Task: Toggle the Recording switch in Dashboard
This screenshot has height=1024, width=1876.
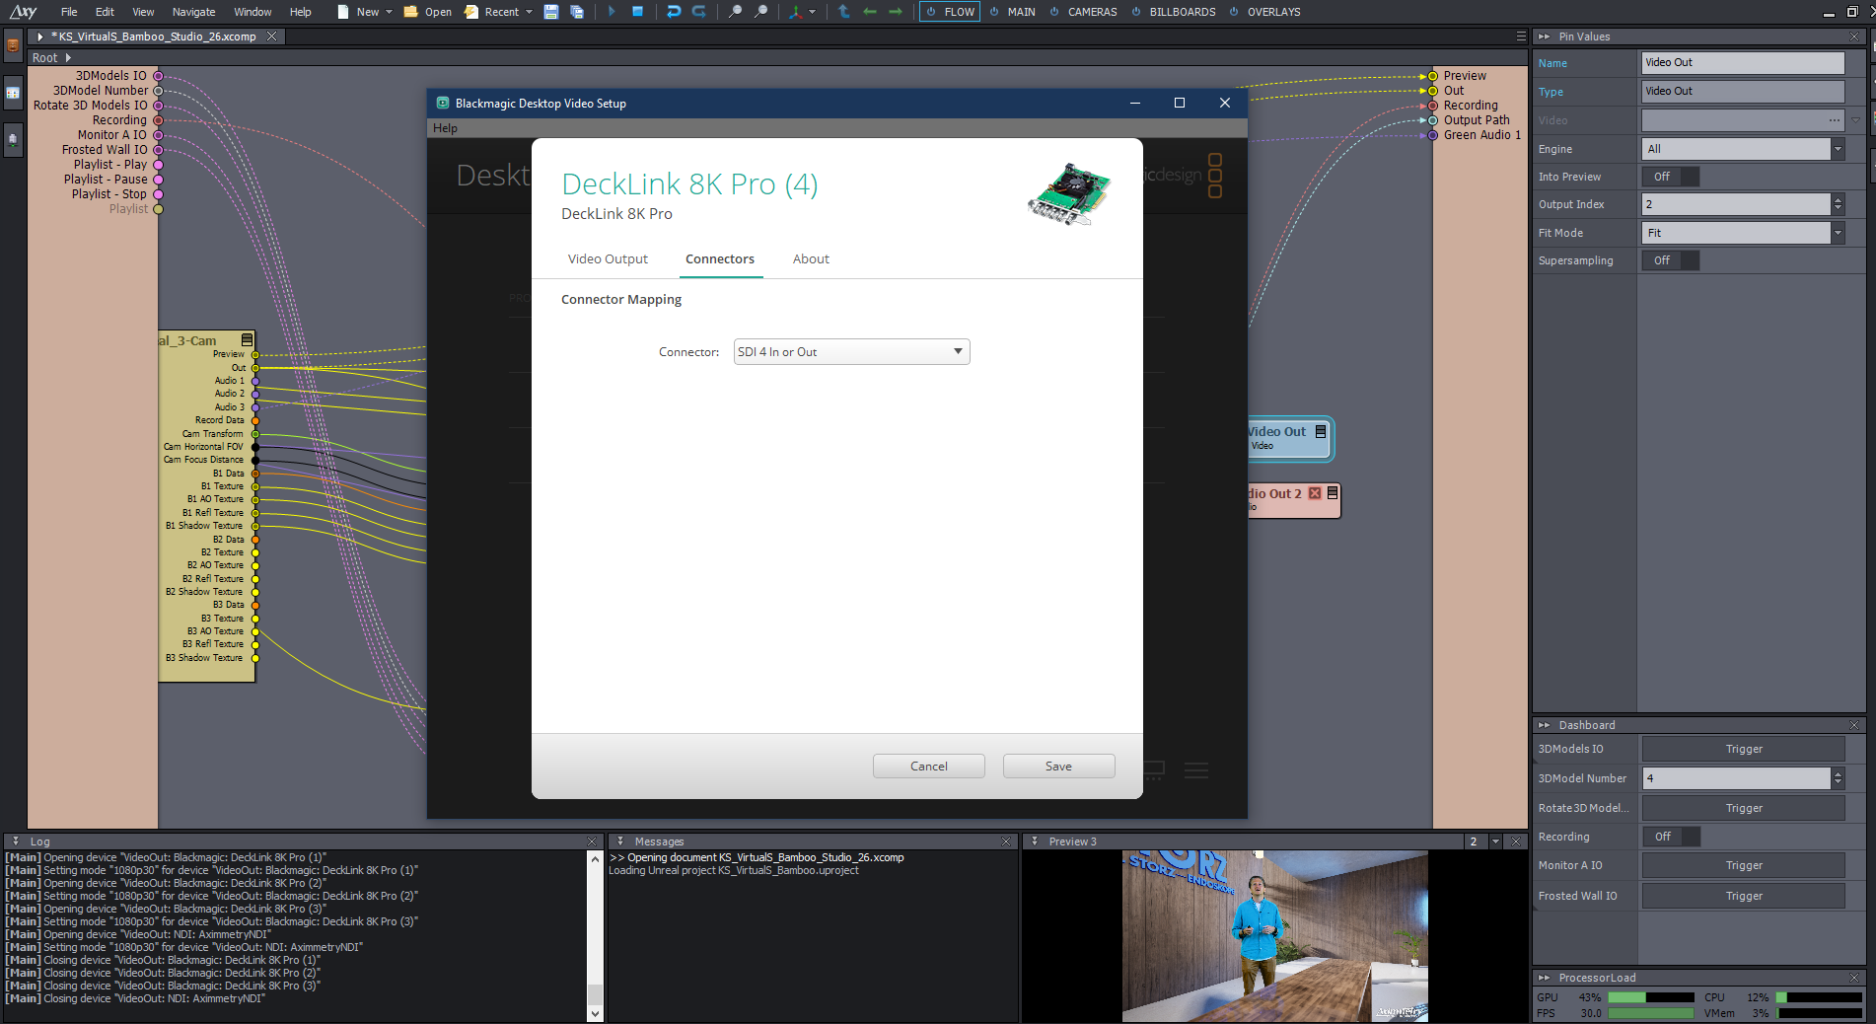Action: 1671,837
